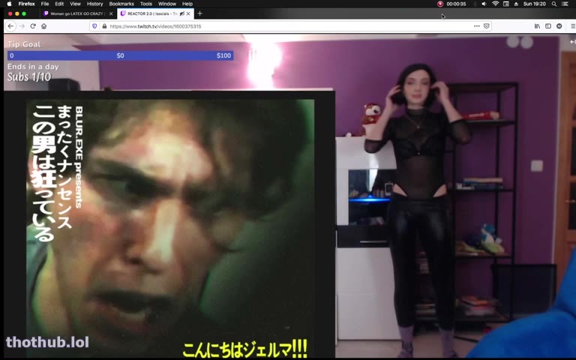
Task: View site security padlock info
Action: pyautogui.click(x=104, y=26)
